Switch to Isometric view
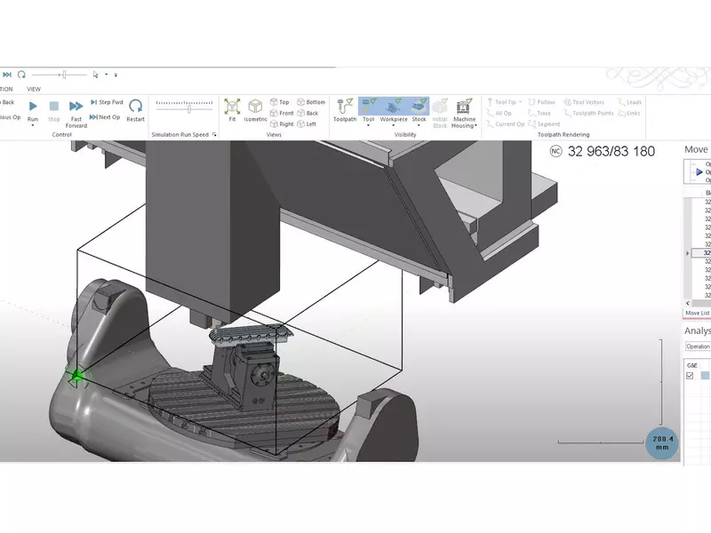The height and width of the screenshot is (533, 711). click(255, 108)
